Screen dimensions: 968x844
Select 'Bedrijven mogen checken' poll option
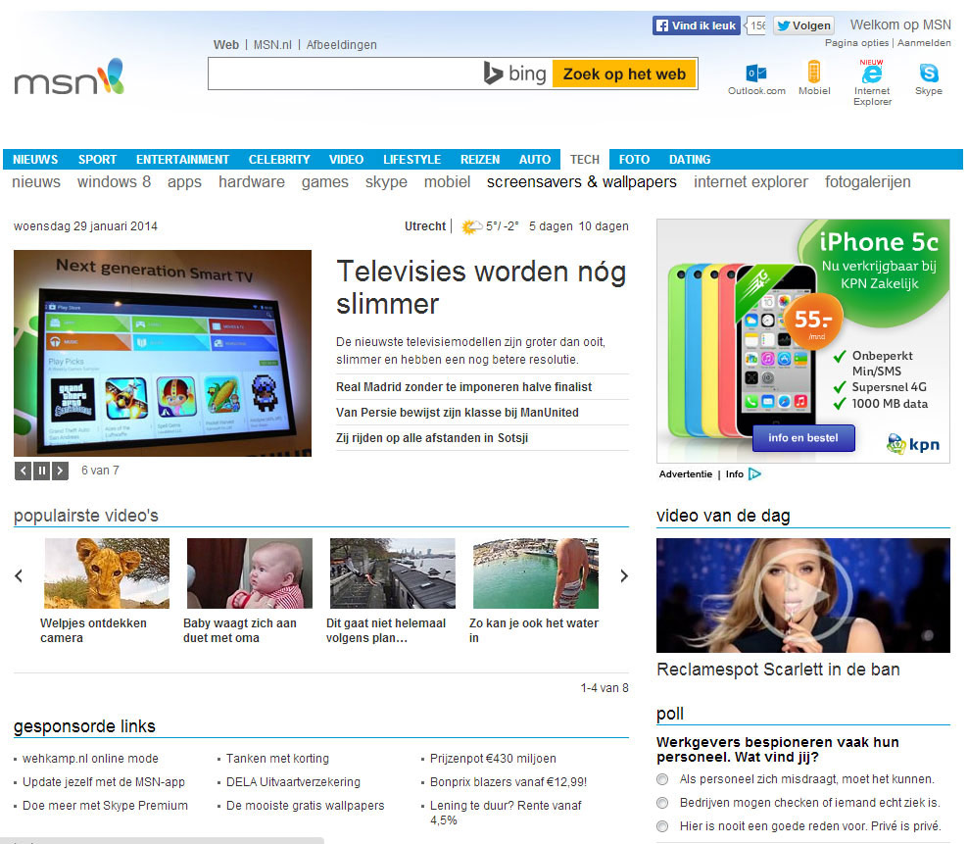click(x=662, y=803)
